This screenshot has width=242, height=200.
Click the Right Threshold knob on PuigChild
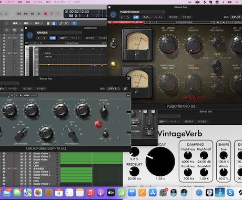tap(194, 82)
